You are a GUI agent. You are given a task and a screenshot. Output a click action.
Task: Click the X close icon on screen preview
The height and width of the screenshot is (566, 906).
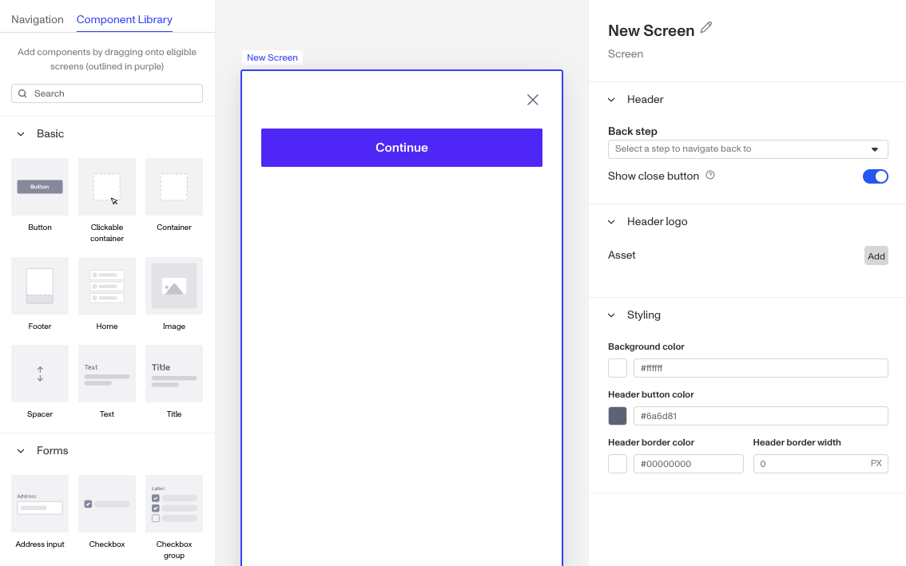(533, 100)
